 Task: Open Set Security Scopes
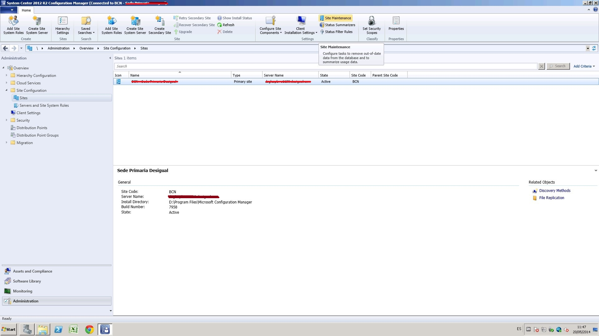point(371,25)
